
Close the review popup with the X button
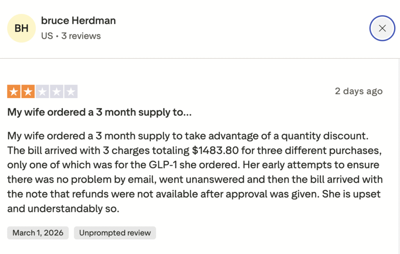(x=382, y=28)
